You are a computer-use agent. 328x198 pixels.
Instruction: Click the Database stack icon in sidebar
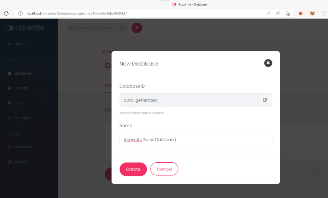pyautogui.click(x=9, y=73)
